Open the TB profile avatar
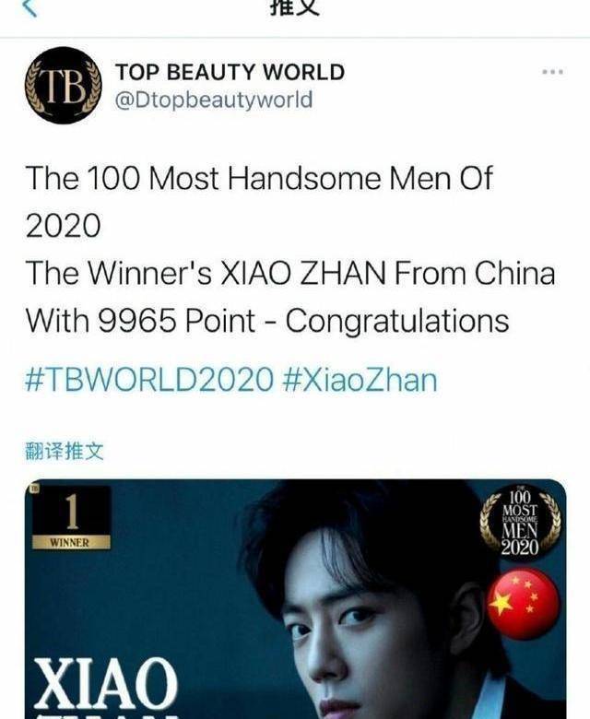This screenshot has width=590, height=719. (64, 86)
